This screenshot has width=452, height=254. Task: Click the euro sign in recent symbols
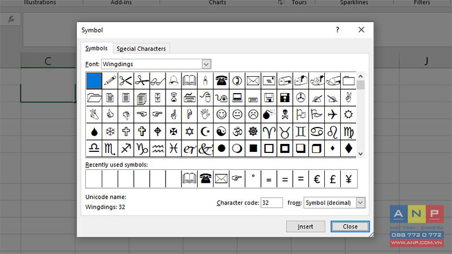click(x=316, y=179)
